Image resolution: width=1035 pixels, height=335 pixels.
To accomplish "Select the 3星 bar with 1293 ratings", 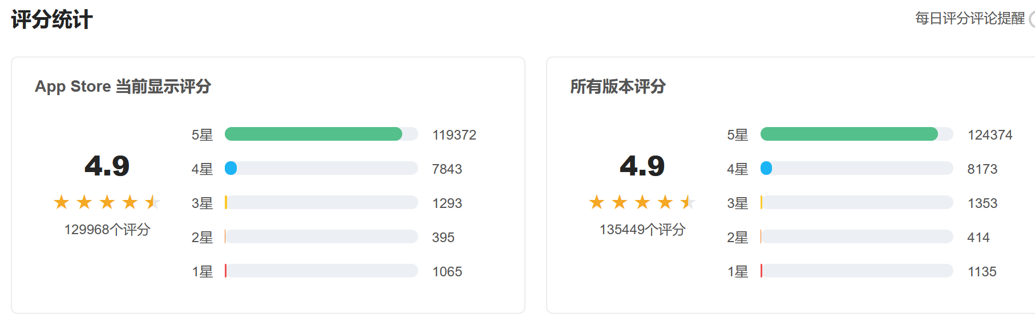I will click(321, 202).
